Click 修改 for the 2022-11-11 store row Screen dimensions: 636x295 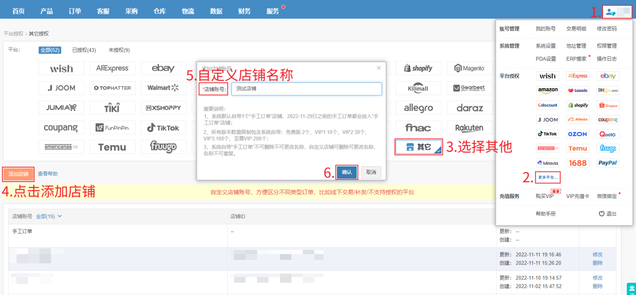(597, 254)
